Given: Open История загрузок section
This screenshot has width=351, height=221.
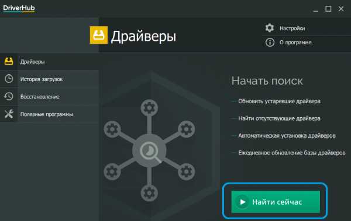Looking at the screenshot, I should (x=49, y=79).
